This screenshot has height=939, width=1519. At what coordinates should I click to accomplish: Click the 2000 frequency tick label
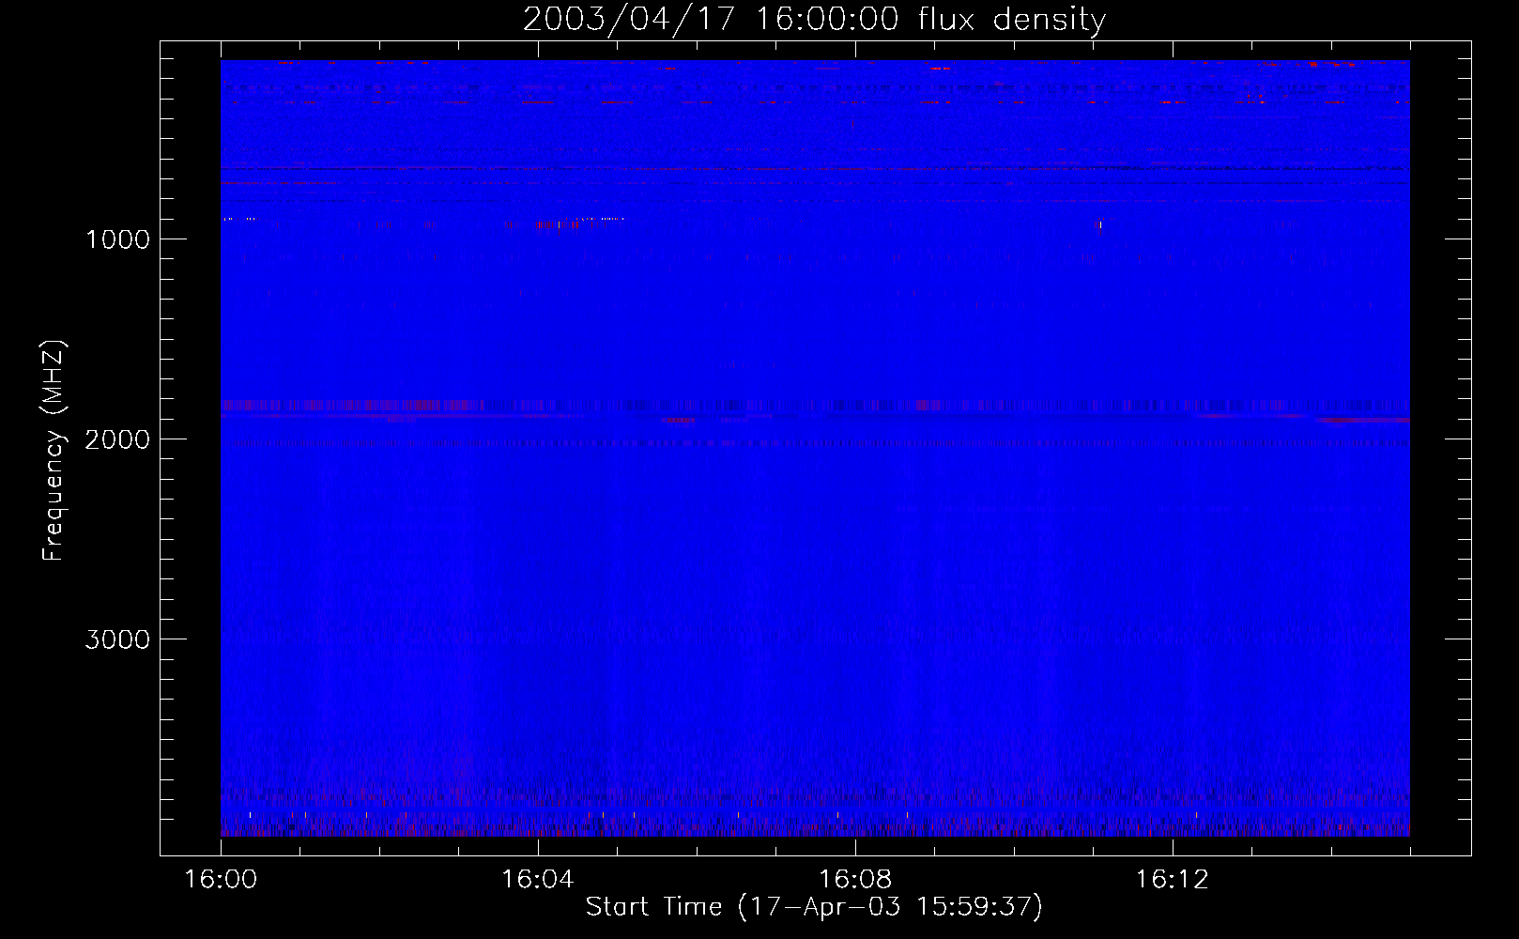tap(117, 439)
